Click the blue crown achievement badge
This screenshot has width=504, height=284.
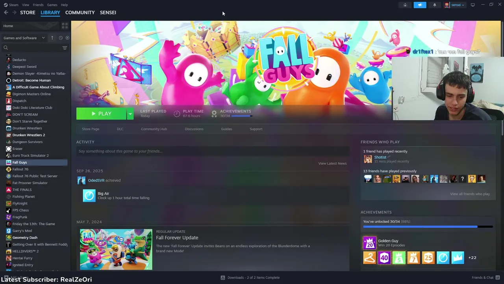[458, 258]
